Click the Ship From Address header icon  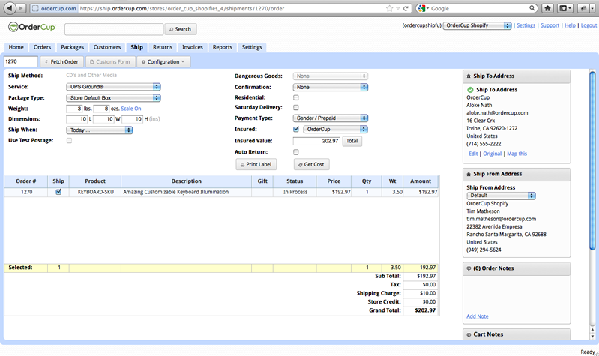click(x=469, y=174)
